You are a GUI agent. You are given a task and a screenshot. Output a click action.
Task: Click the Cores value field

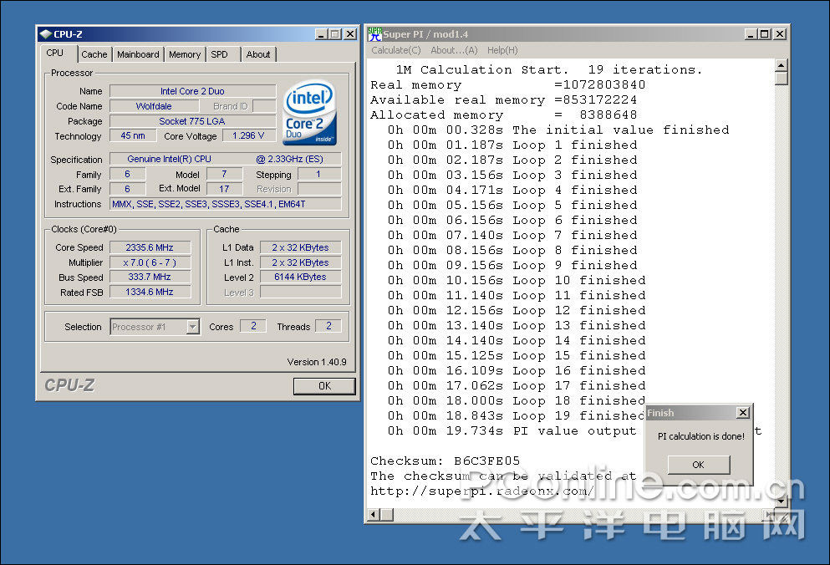(253, 326)
